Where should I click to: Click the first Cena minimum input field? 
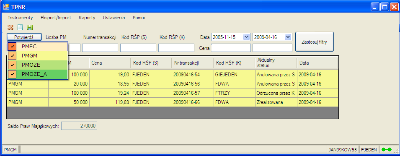(231, 48)
